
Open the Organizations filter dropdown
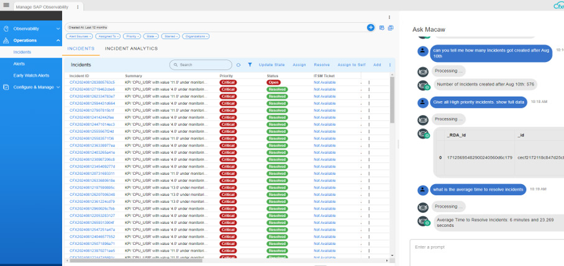tap(196, 36)
